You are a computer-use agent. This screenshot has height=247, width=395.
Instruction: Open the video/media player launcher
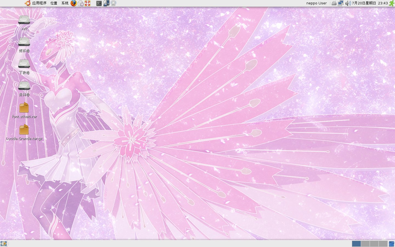[x=106, y=3]
